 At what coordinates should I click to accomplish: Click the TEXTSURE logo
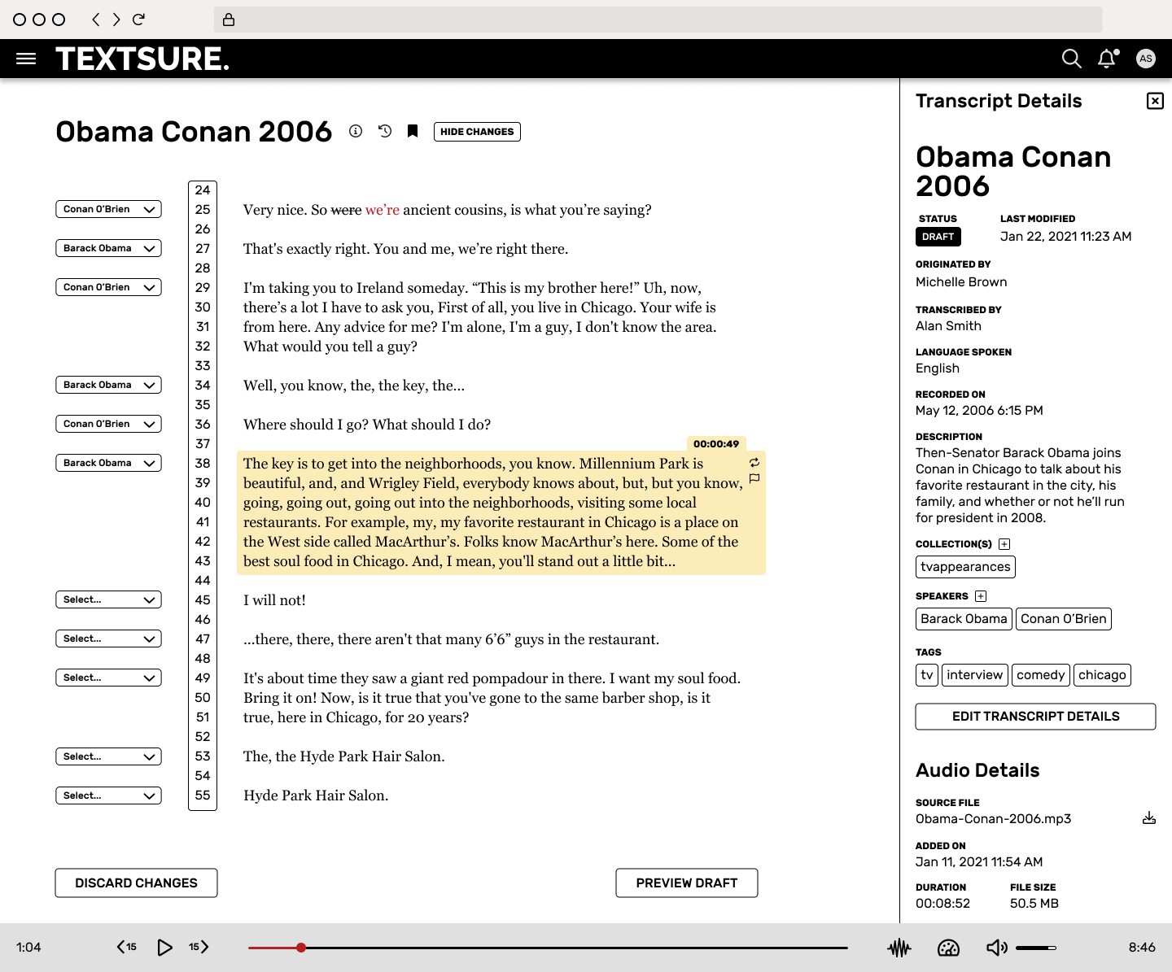142,59
